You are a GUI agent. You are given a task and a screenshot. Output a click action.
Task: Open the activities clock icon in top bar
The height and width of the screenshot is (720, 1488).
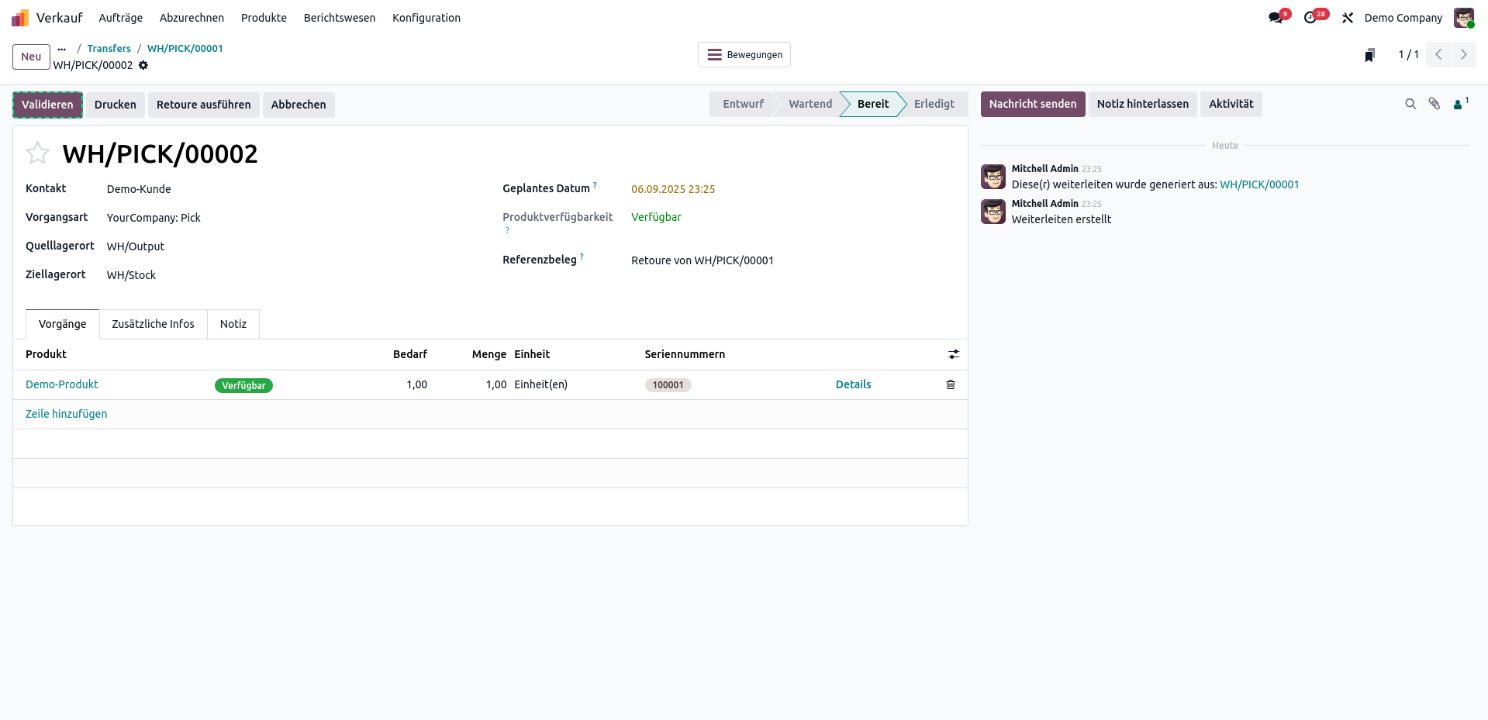coord(1310,18)
